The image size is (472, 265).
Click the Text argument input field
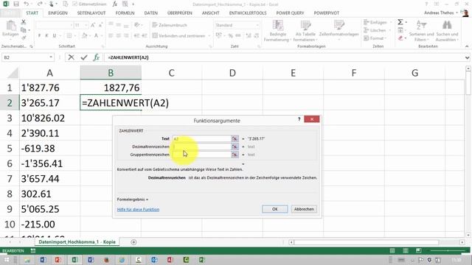click(201, 138)
